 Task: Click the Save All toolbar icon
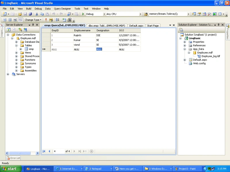tap(30, 14)
